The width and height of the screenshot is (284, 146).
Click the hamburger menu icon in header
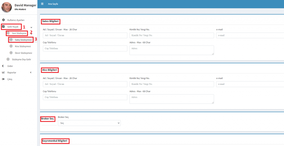42,4
